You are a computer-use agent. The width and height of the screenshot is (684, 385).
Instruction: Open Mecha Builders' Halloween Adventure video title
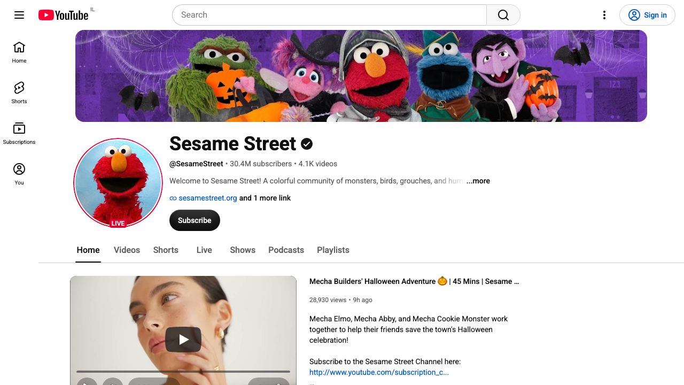[414, 281]
